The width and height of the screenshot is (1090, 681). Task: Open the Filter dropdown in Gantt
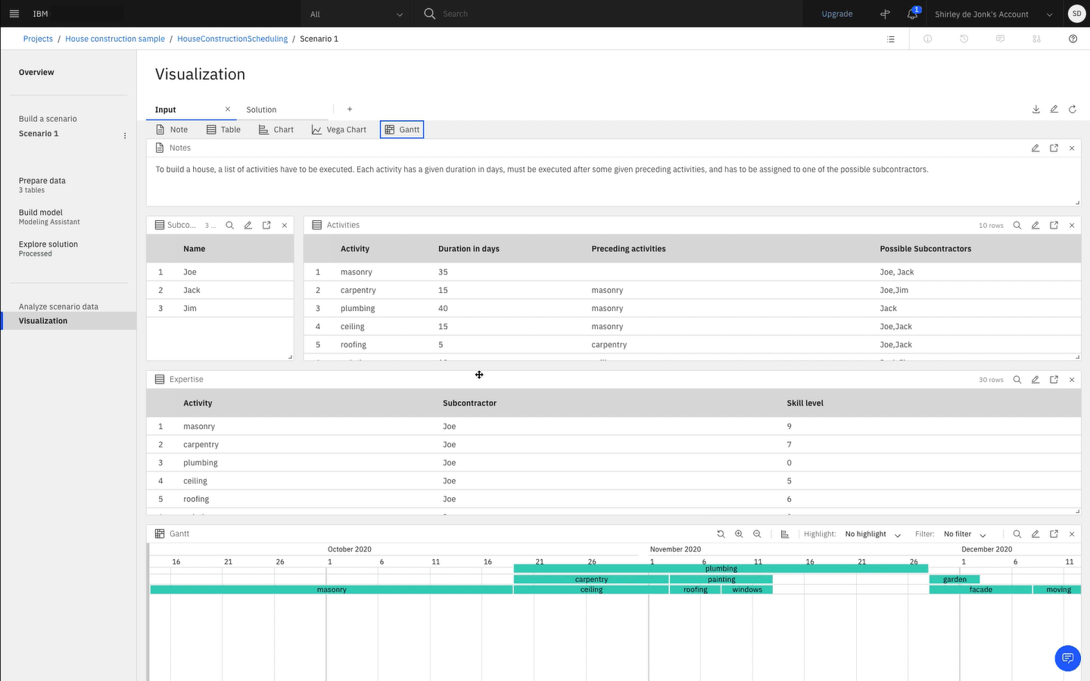(x=965, y=534)
